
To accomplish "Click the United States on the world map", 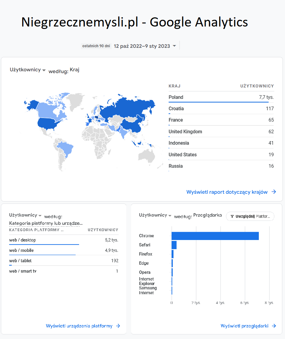I will tap(48, 123).
